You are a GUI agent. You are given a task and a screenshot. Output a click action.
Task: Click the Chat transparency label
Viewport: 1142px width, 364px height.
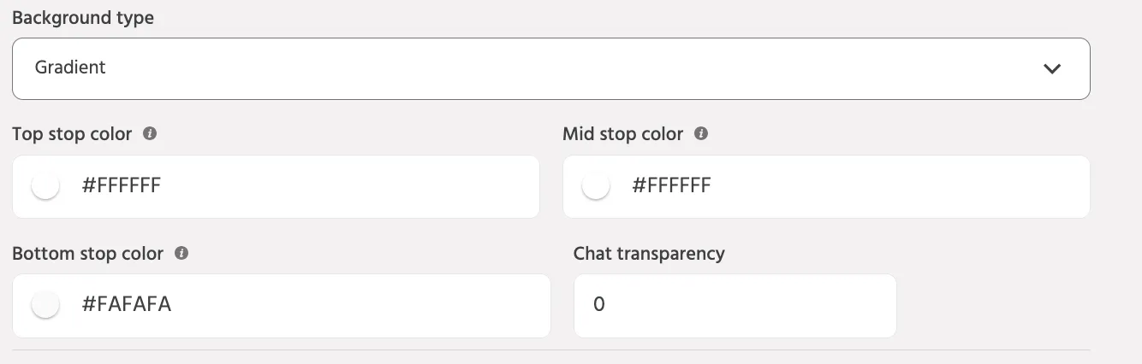tap(649, 254)
